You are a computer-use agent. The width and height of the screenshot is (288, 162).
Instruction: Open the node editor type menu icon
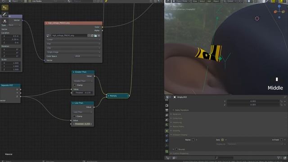(4, 1)
